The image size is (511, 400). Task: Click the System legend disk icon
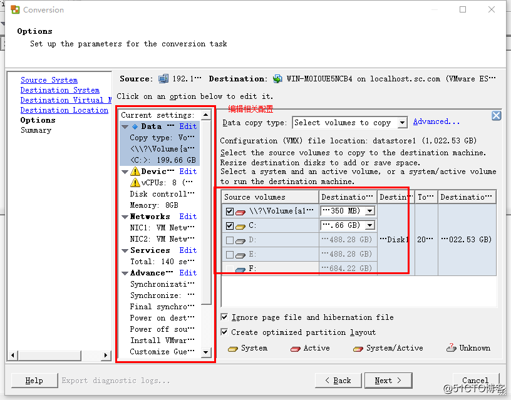click(x=233, y=349)
